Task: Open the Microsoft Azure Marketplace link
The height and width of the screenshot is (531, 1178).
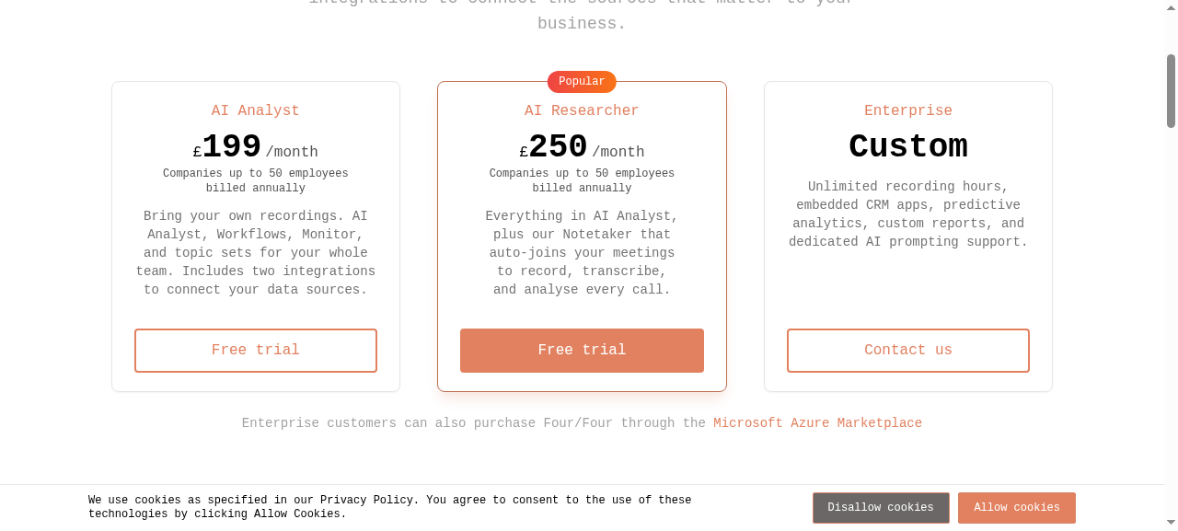Action: 817,423
